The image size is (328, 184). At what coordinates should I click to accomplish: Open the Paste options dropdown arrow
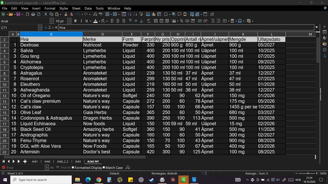(61, 14)
